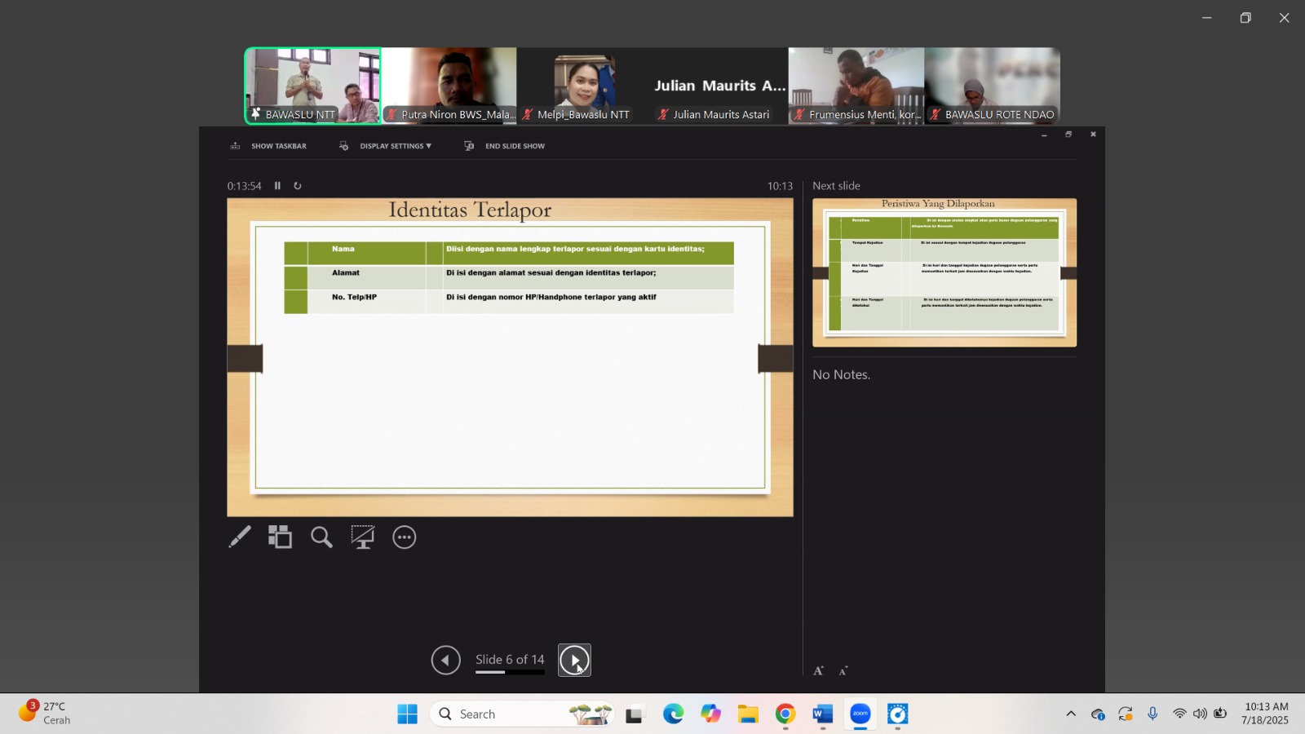The height and width of the screenshot is (734, 1305).
Task: Pause the presentation timer
Action: pyautogui.click(x=277, y=186)
